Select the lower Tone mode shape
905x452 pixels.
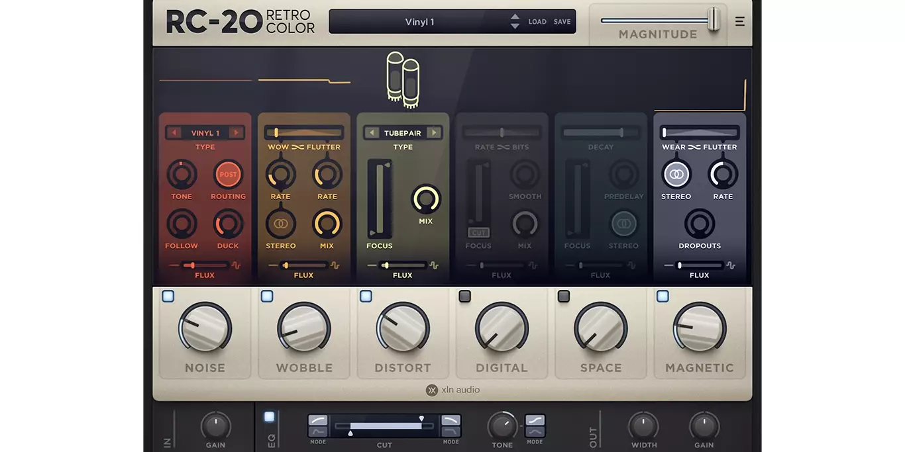[535, 431]
